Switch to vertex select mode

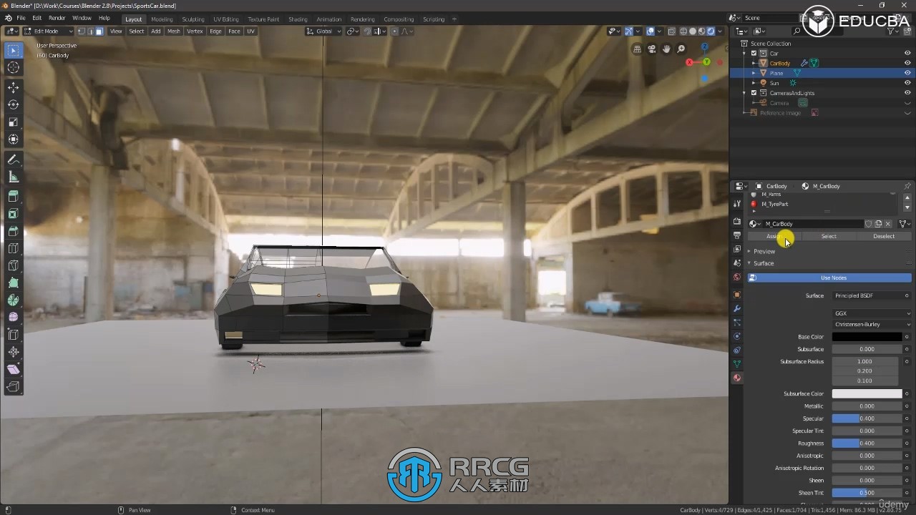pyautogui.click(x=82, y=31)
